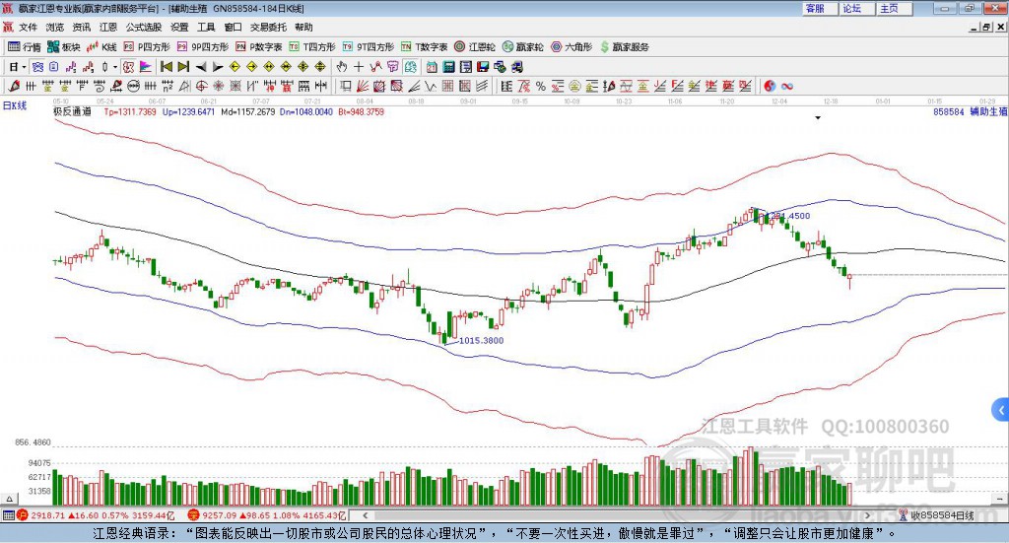Click the red floppy disk save icon
The width and height of the screenshot is (1009, 543).
[x=483, y=67]
